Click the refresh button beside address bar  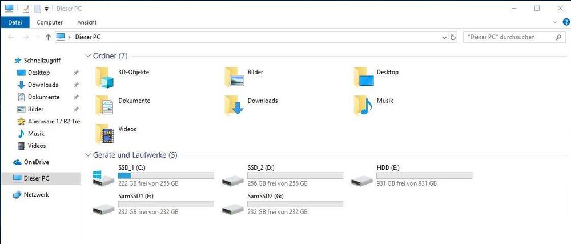tap(453, 37)
